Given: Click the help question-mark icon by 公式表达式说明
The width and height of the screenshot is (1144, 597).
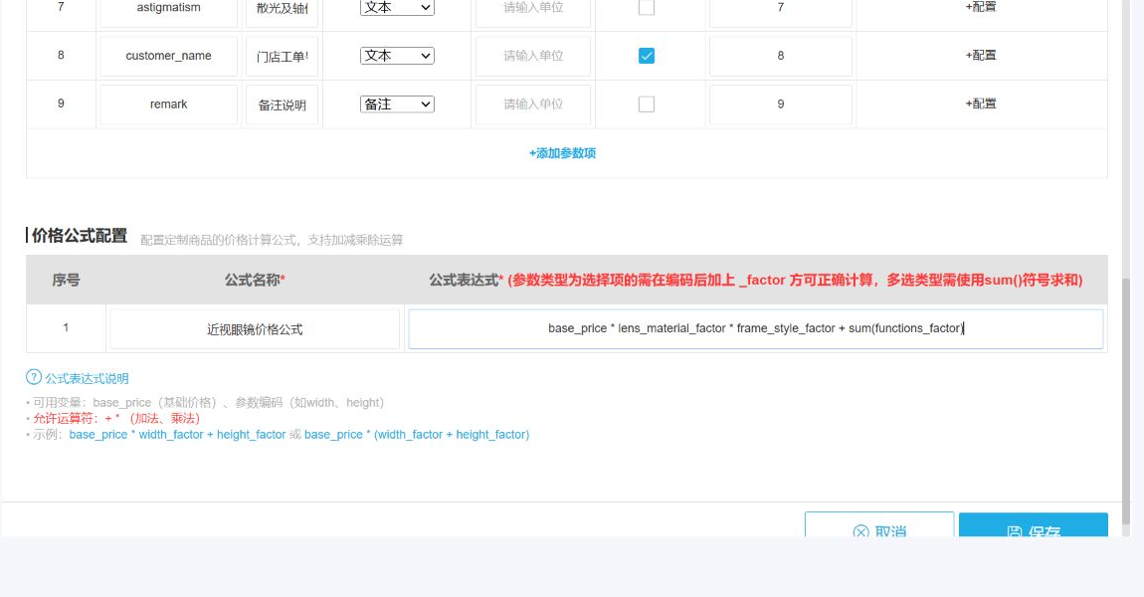Looking at the screenshot, I should [x=34, y=377].
